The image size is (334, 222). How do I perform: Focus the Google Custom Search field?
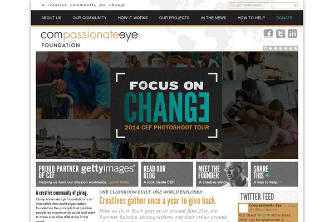pyautogui.click(x=261, y=6)
